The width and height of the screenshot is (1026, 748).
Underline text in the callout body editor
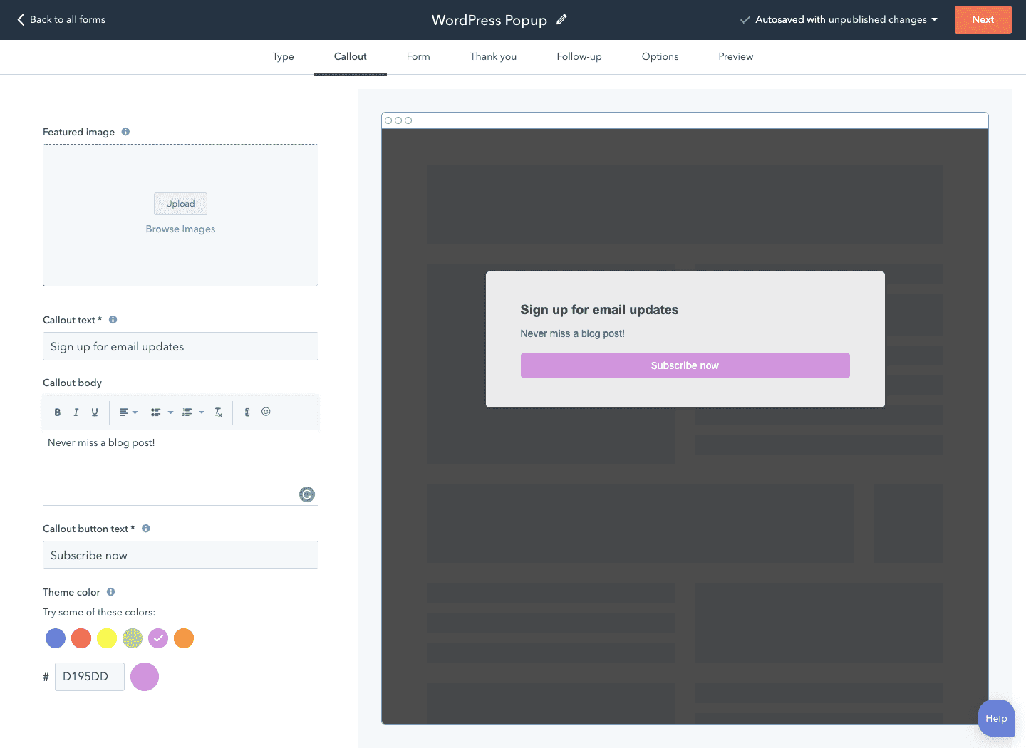pyautogui.click(x=95, y=412)
